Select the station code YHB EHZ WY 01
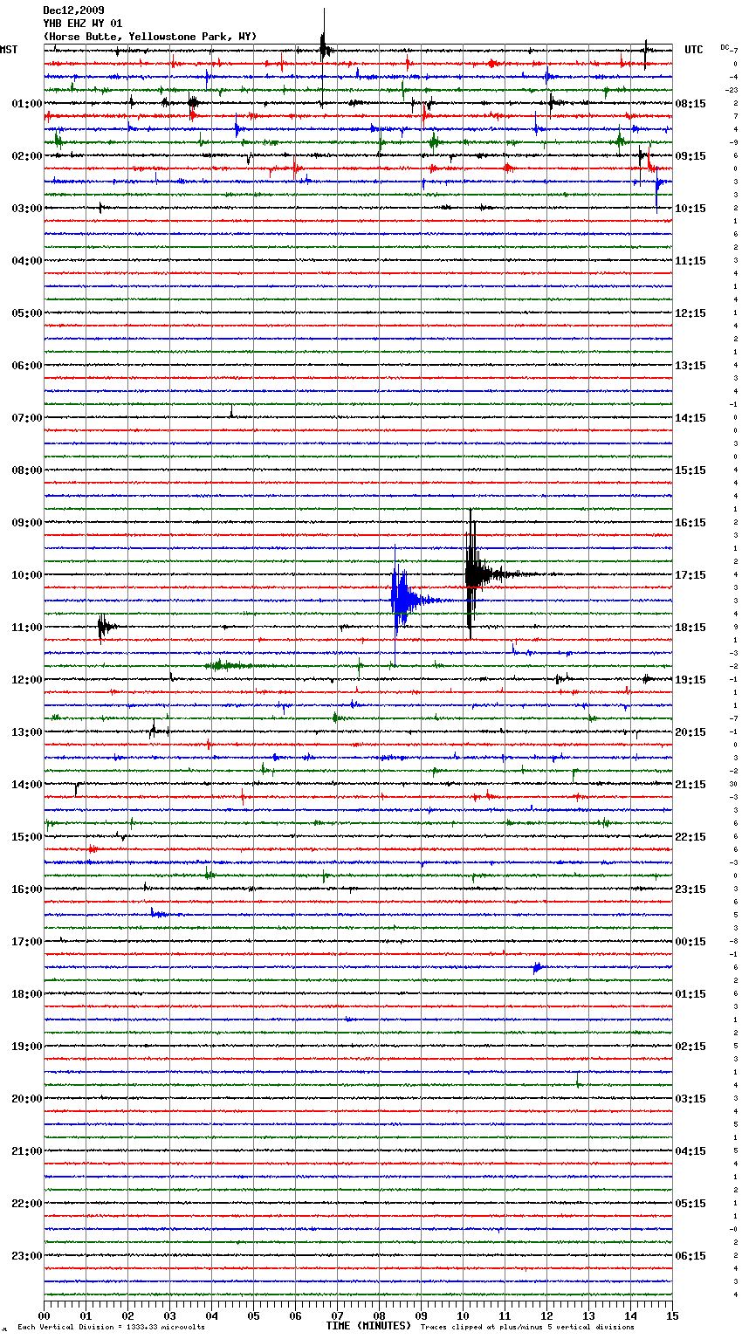This screenshot has width=742, height=1339. [83, 24]
